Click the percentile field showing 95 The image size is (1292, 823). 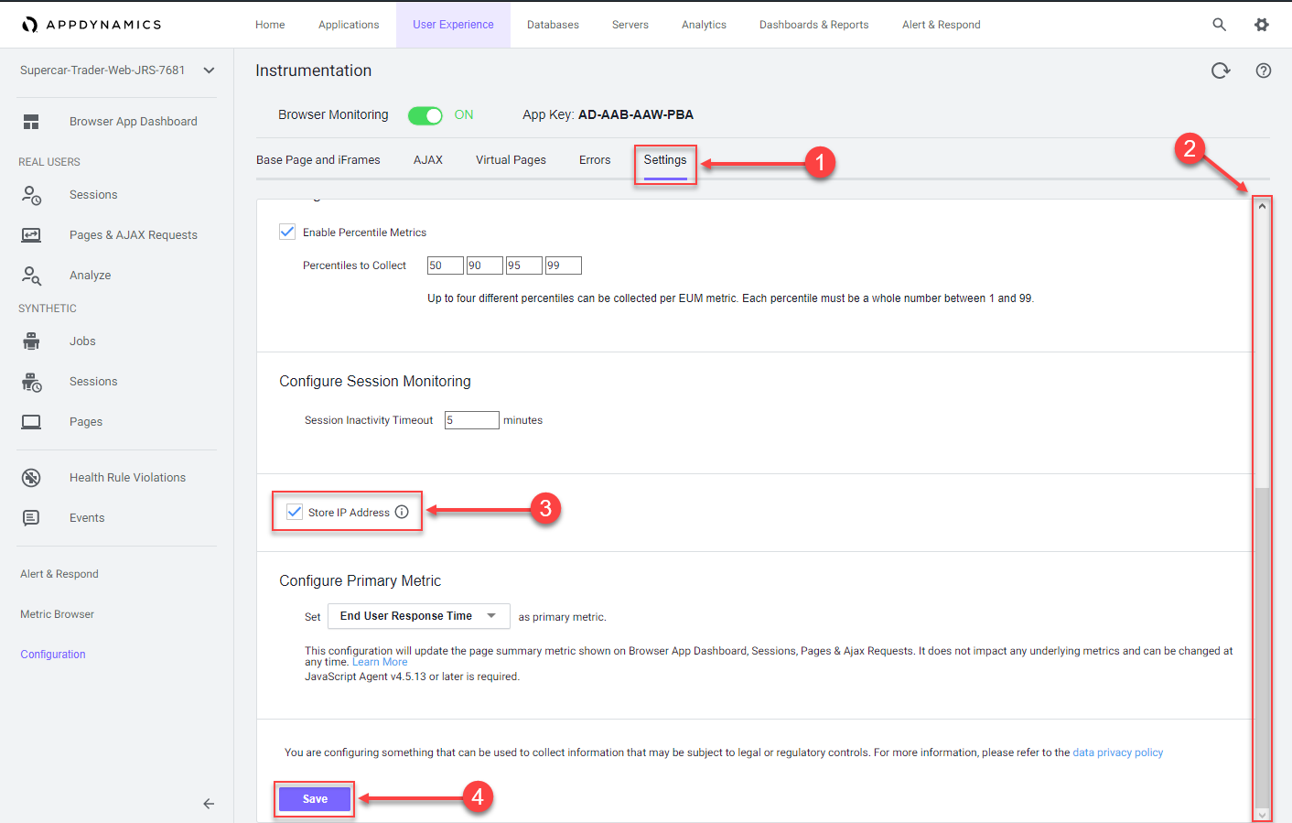coord(524,265)
